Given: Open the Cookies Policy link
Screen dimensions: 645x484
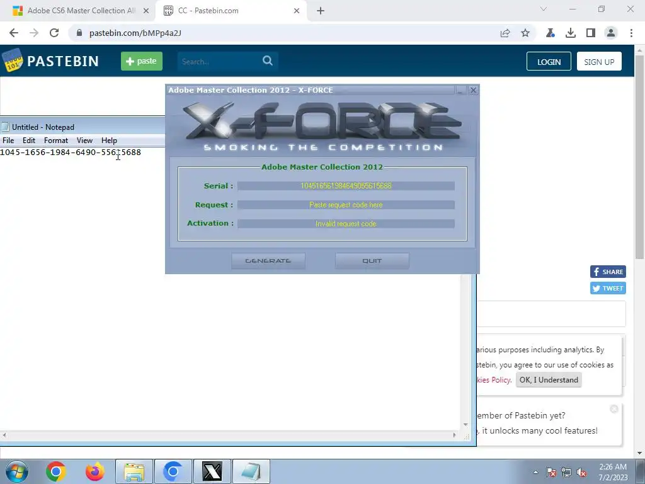Looking at the screenshot, I should [x=494, y=380].
